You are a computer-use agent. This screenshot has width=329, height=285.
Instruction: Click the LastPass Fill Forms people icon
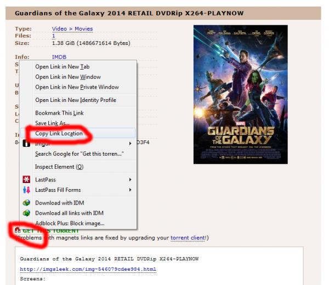coord(26,190)
